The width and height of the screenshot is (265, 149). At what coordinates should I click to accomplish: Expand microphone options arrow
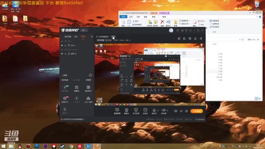(158, 111)
